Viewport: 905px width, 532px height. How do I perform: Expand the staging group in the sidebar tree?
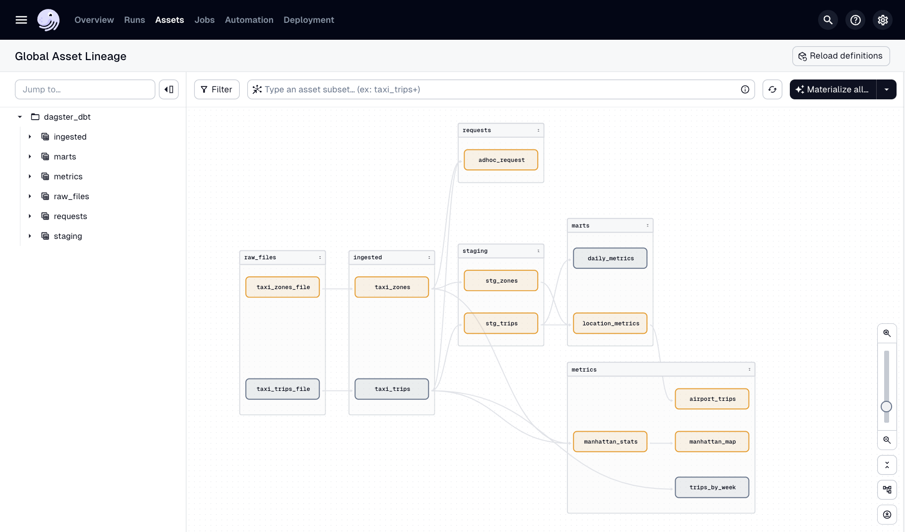29,236
